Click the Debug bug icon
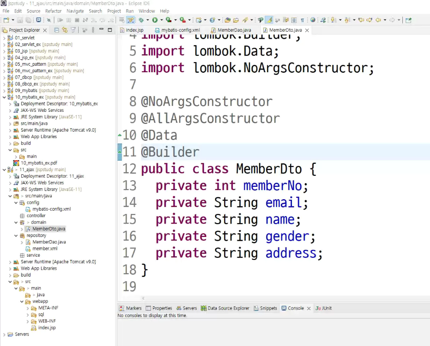The height and width of the screenshot is (346, 430). click(141, 20)
